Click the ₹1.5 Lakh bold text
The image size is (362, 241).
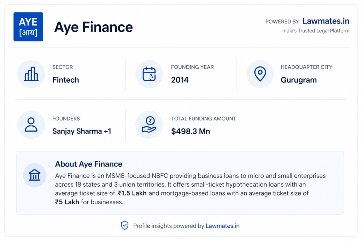point(132,193)
